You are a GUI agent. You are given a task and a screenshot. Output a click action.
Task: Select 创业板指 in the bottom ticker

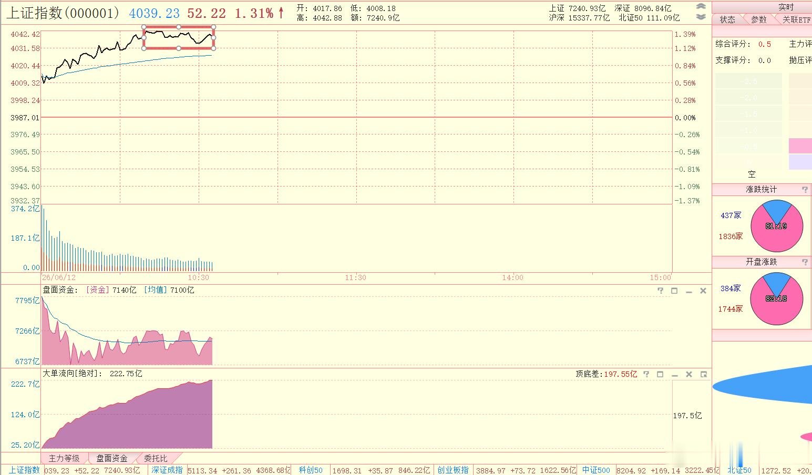[x=453, y=470]
